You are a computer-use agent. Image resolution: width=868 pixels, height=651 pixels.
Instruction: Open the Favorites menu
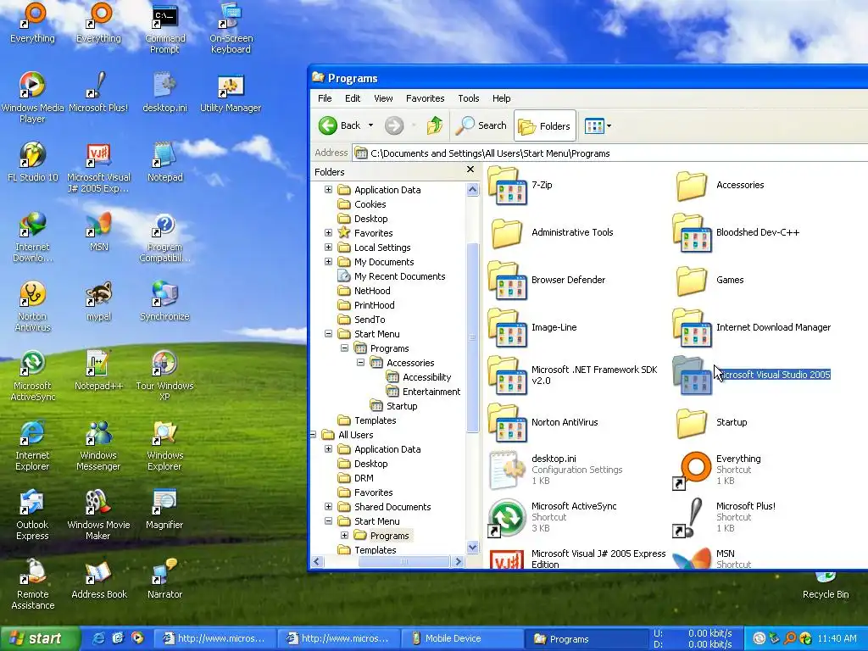tap(426, 98)
